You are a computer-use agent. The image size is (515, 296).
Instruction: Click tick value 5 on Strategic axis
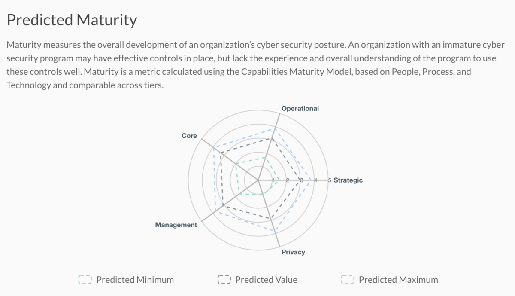[330, 180]
